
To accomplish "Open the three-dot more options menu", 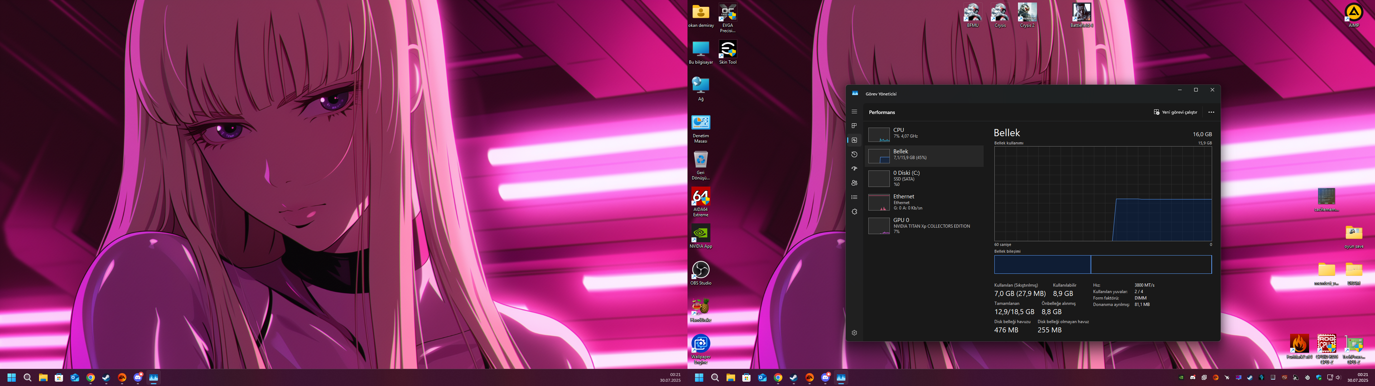I will pos(1211,113).
